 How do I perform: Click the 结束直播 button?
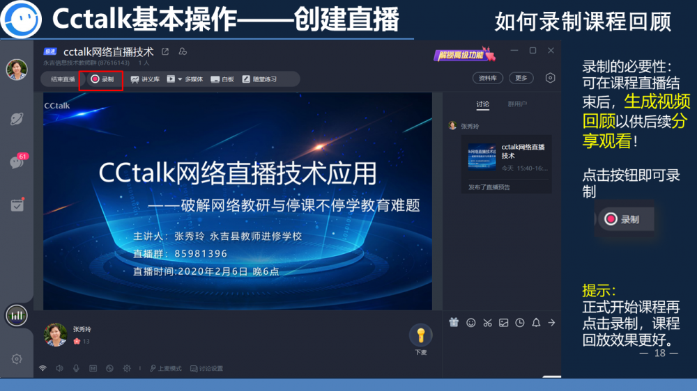pos(63,79)
